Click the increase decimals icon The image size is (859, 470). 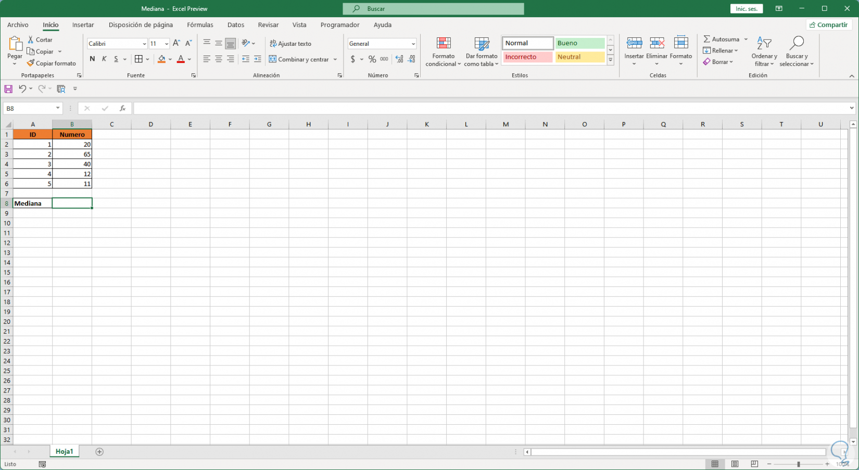coord(399,59)
